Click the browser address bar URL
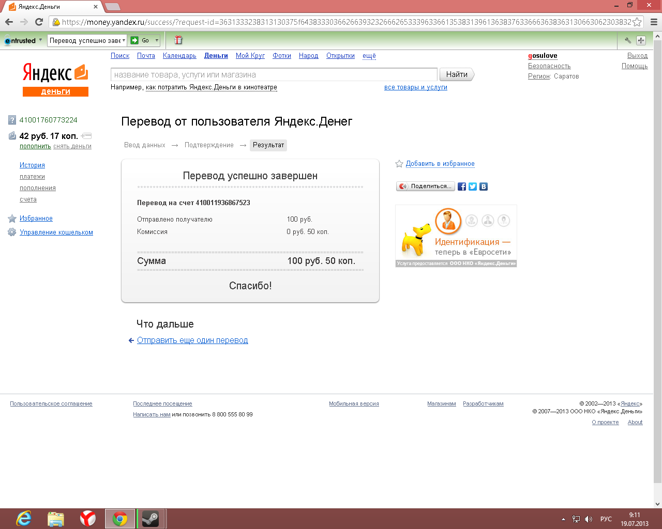This screenshot has width=662, height=529. (x=346, y=22)
